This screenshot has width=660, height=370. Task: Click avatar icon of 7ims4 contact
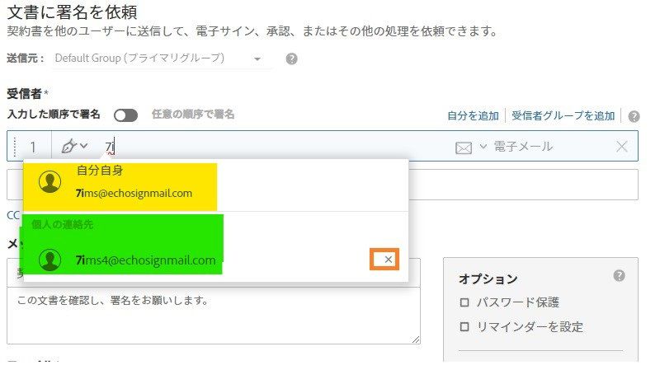50,260
